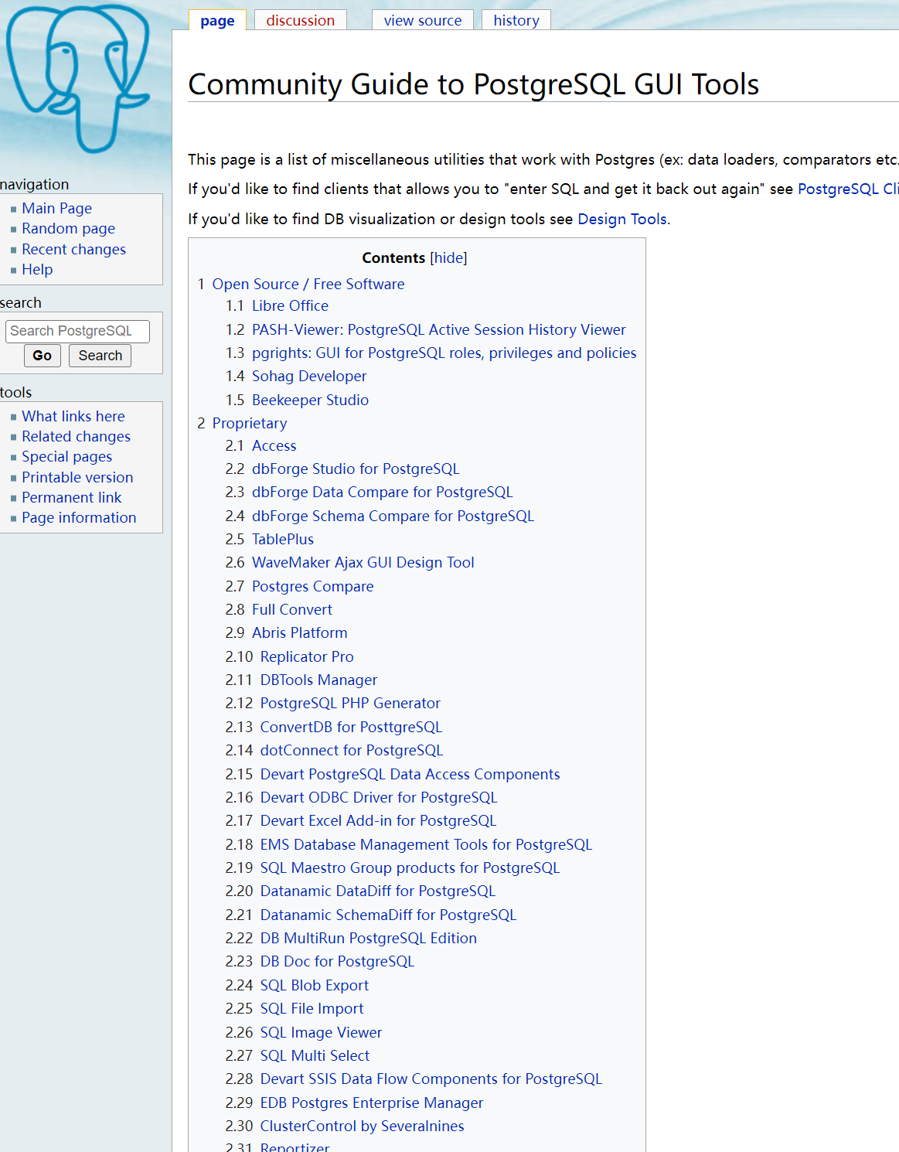Jump to SQL Multi Select entry
This screenshot has width=899, height=1152.
315,1055
